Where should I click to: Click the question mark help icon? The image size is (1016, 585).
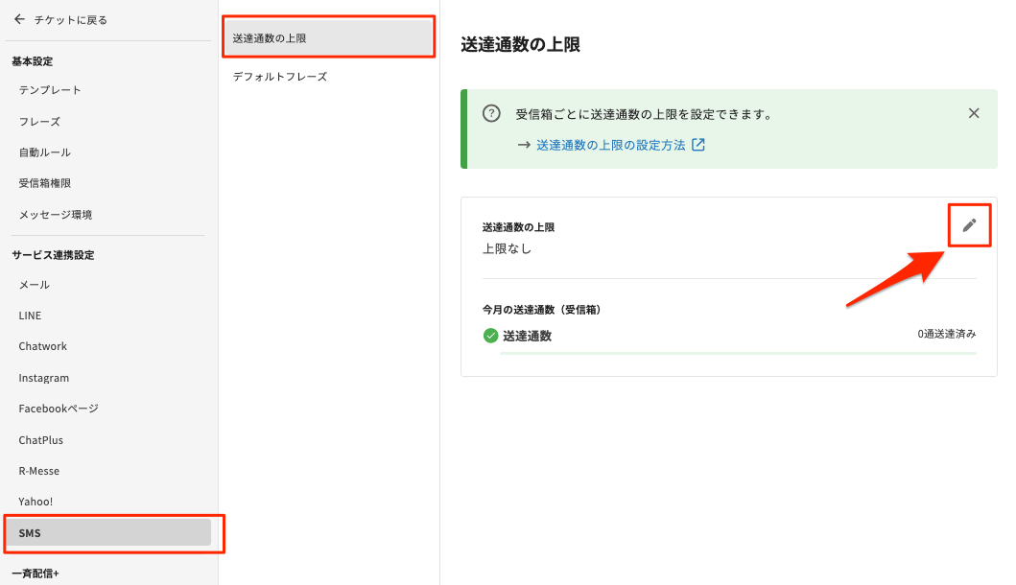pyautogui.click(x=491, y=114)
